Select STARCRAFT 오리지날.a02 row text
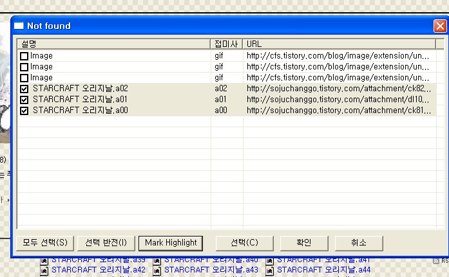This screenshot has width=449, height=277. [x=81, y=89]
